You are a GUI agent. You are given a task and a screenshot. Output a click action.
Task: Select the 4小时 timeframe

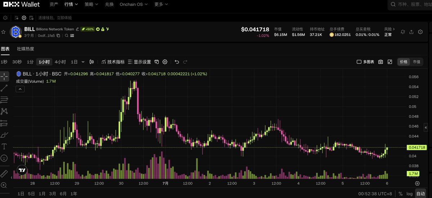pos(60,62)
